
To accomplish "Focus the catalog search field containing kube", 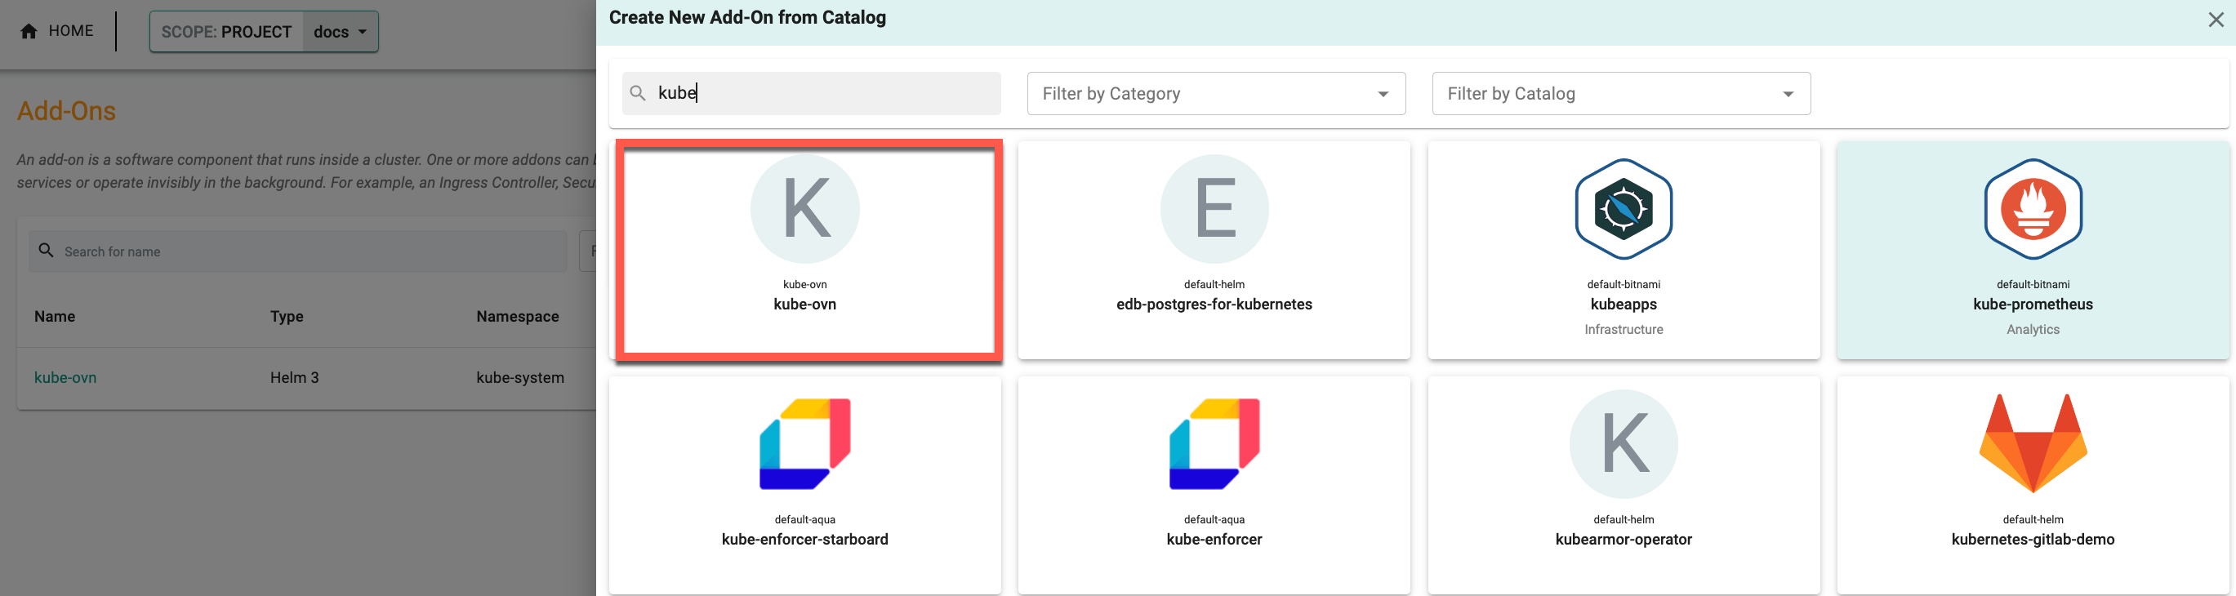I will [x=812, y=94].
